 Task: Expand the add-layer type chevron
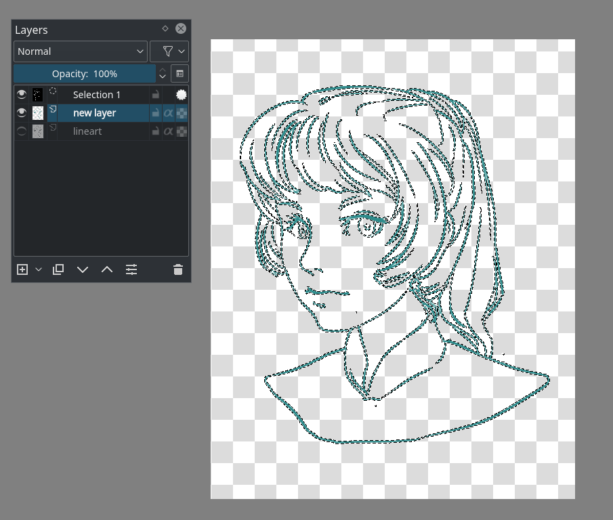(38, 269)
